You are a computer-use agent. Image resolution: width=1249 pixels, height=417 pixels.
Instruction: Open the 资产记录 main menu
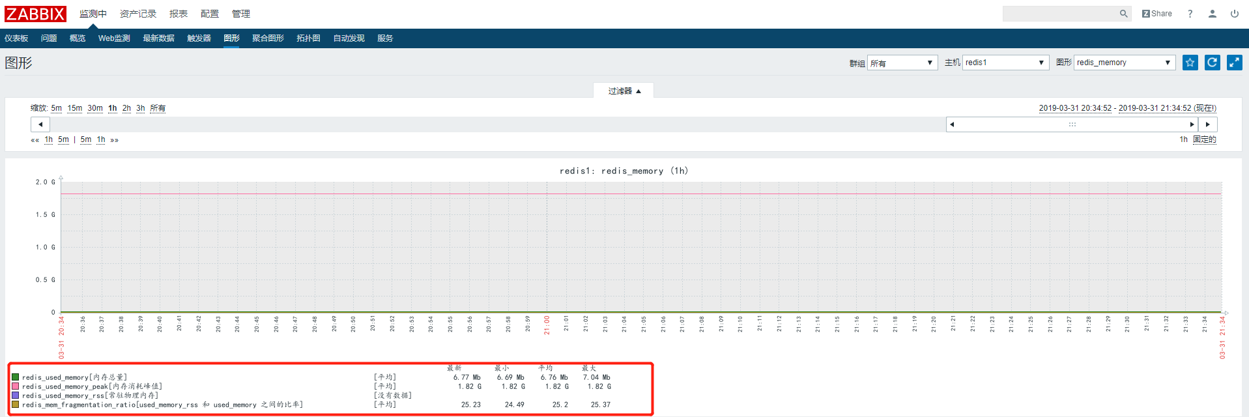[x=138, y=14]
